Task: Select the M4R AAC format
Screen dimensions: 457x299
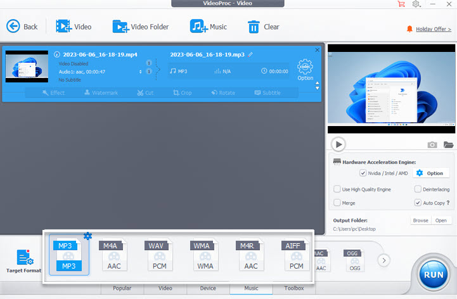Action: point(251,255)
